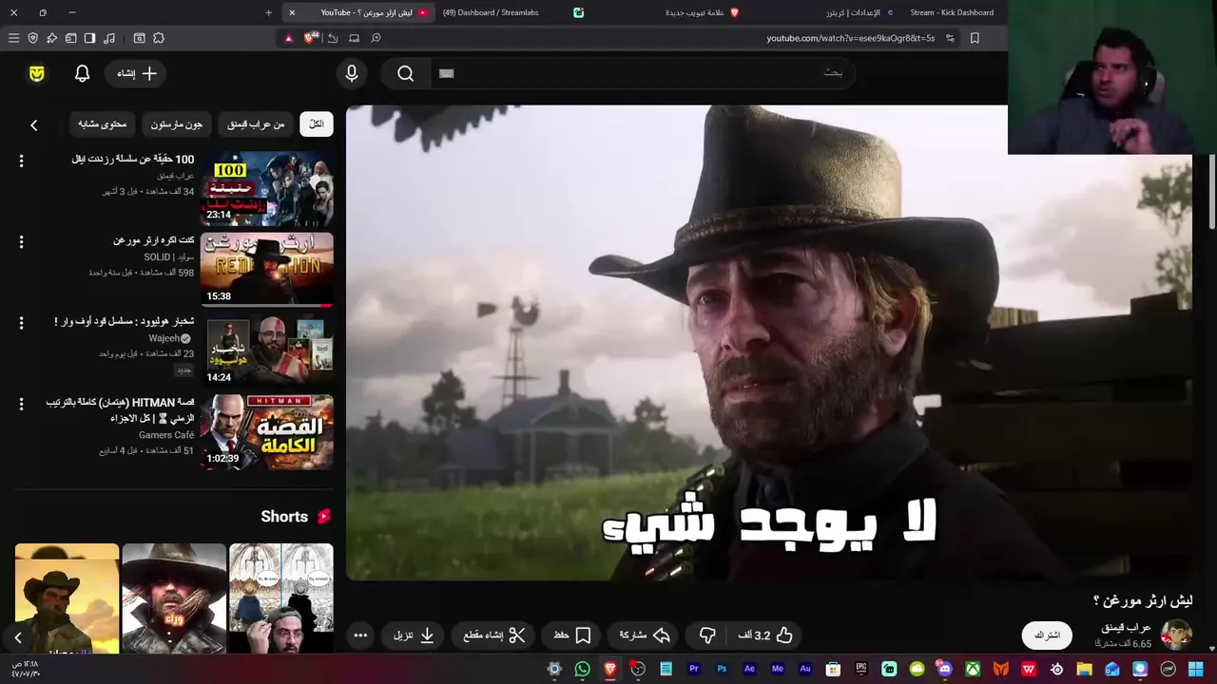
Task: Open the media control music-note icon
Action: click(109, 38)
